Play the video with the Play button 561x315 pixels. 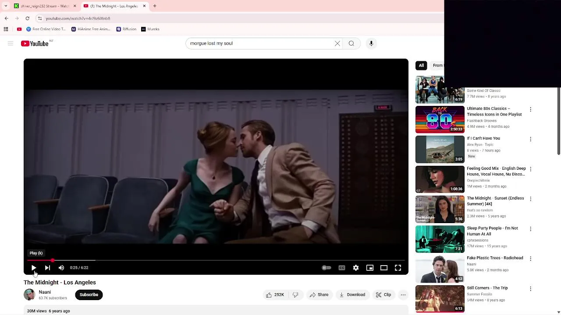34,268
